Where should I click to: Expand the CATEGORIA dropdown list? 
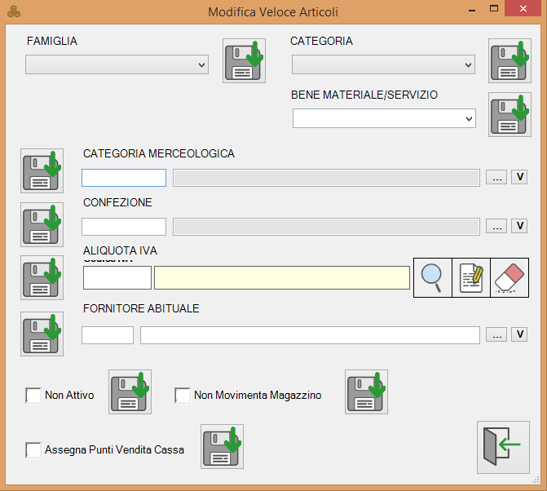coord(383,64)
